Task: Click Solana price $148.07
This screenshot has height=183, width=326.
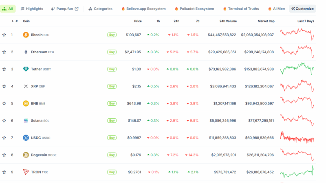Action: [x=134, y=120]
